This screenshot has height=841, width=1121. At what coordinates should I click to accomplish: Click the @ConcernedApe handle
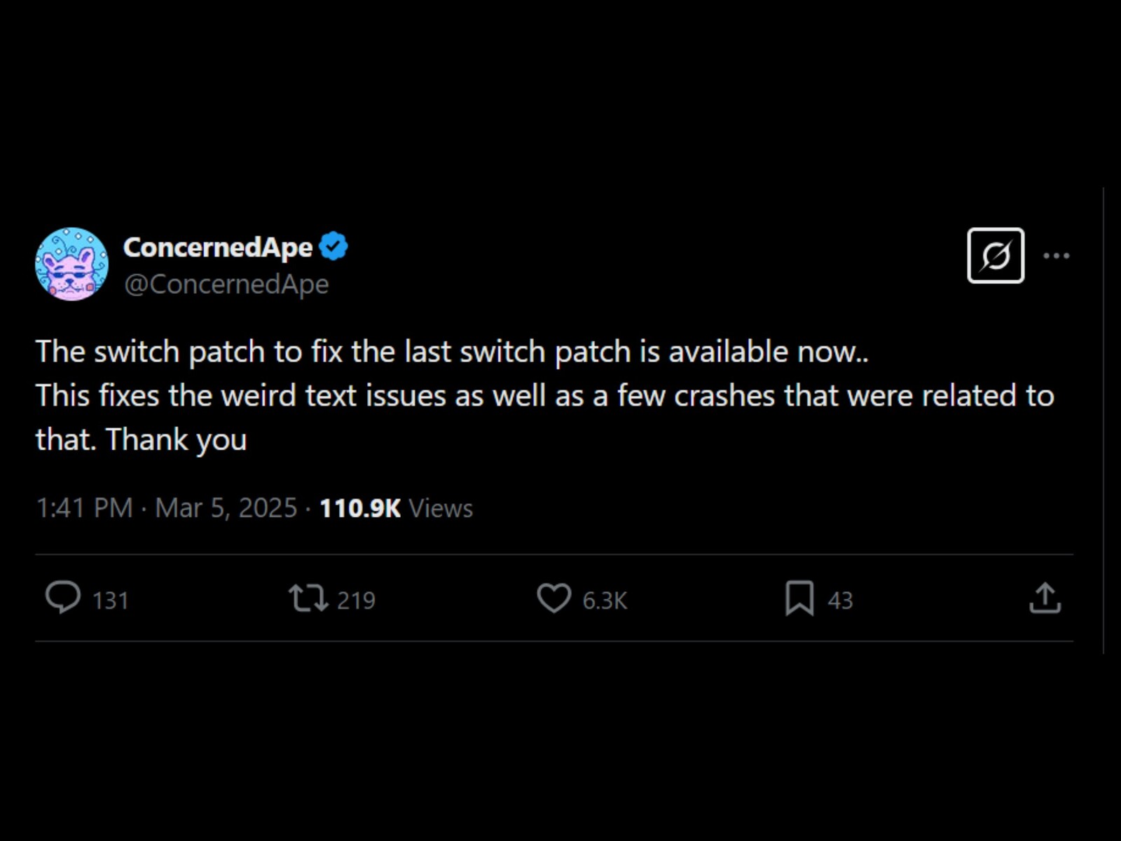(226, 285)
